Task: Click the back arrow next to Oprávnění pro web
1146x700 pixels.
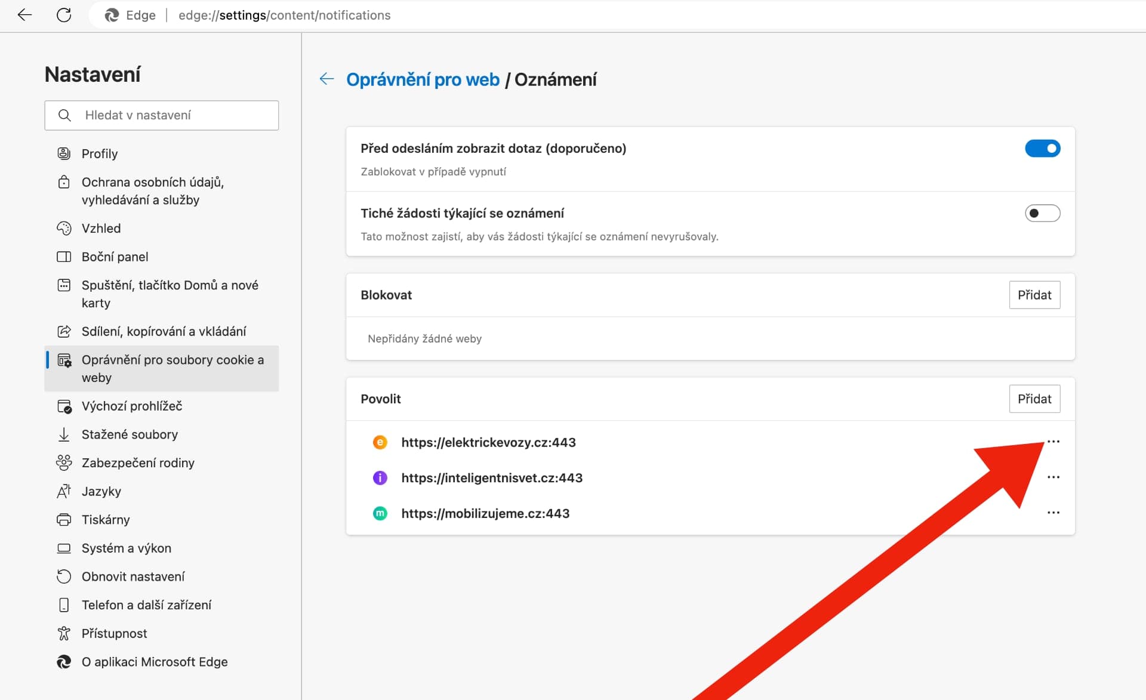Action: tap(326, 79)
